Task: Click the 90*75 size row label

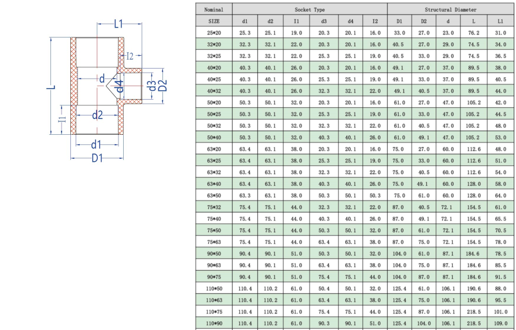Action: (213, 277)
